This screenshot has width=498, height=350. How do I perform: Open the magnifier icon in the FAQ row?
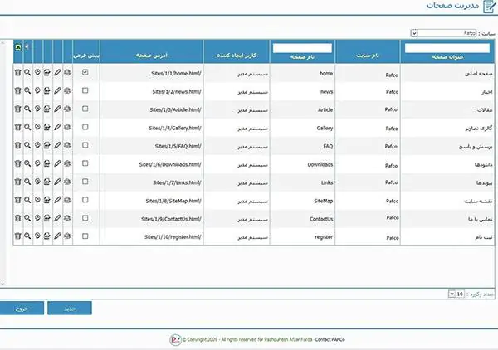[27, 145]
